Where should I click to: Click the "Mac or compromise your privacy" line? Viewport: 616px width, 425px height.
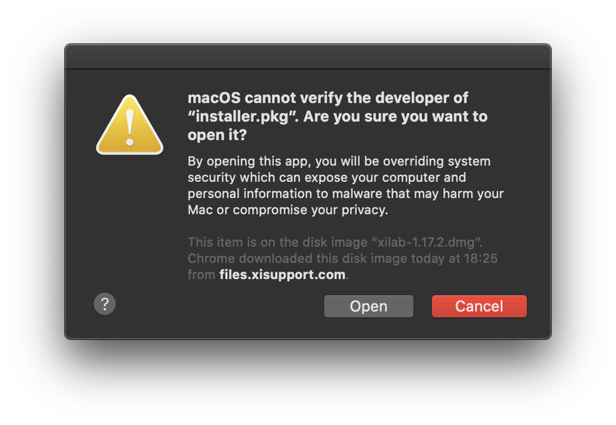click(287, 211)
